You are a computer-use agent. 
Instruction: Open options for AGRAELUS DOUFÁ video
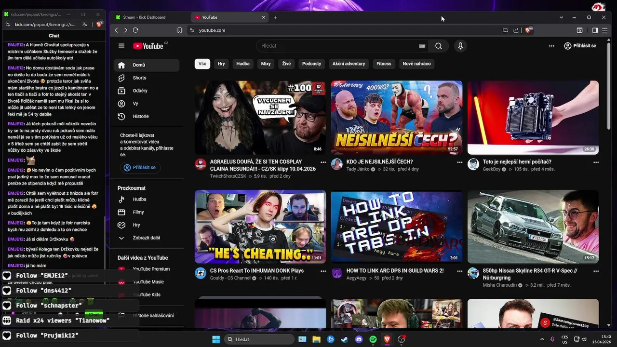click(323, 162)
